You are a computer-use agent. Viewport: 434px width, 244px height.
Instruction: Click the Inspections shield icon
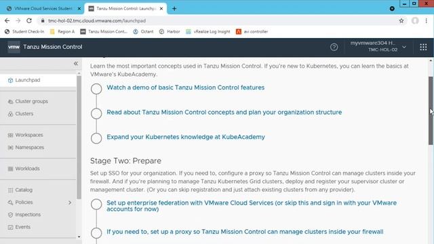[11, 215]
